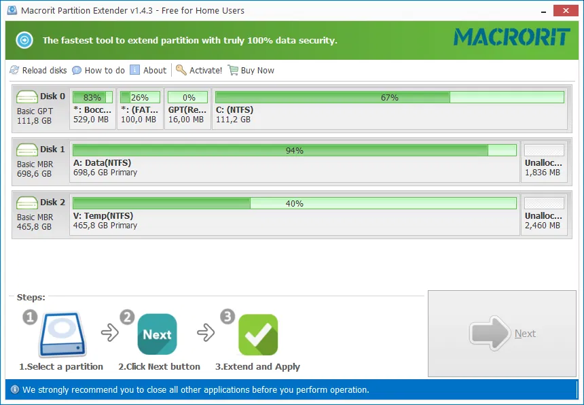Click the info icon in blue status bar
Screen dimensions: 584x405
point(14,390)
